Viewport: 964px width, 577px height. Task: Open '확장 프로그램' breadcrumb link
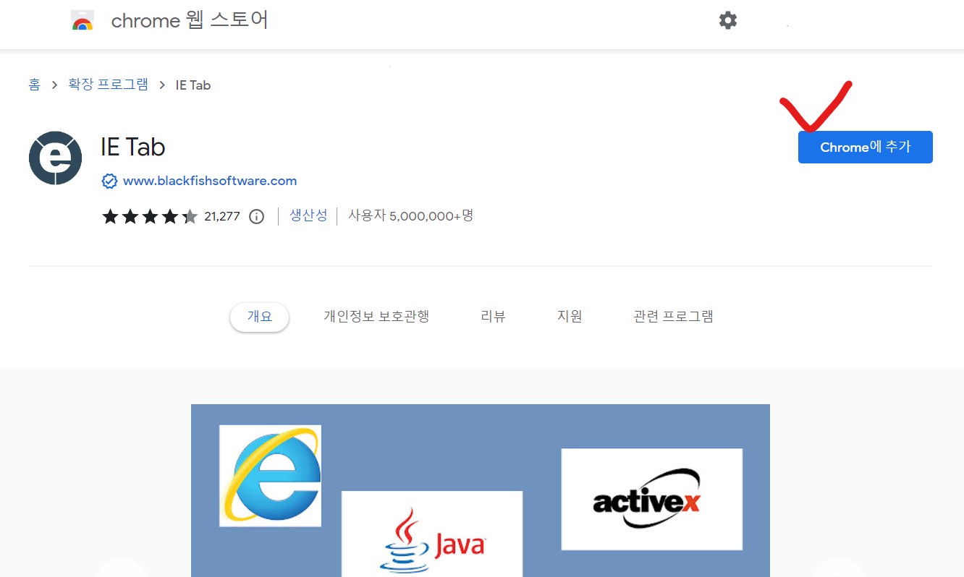click(x=108, y=85)
